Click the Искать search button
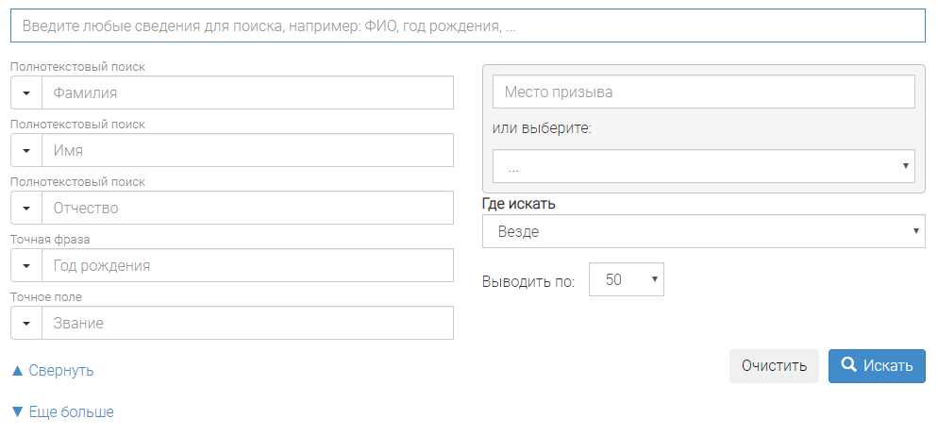 877,366
